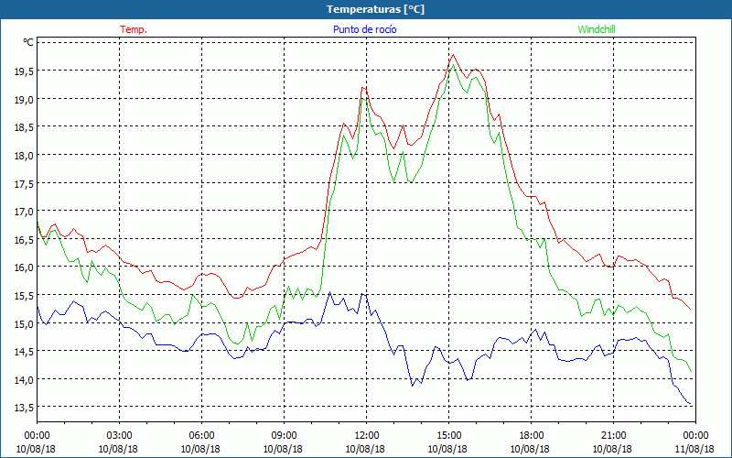Click the 14,5 y-axis value
Image resolution: width=732 pixels, height=458 pixels.
(x=24, y=352)
